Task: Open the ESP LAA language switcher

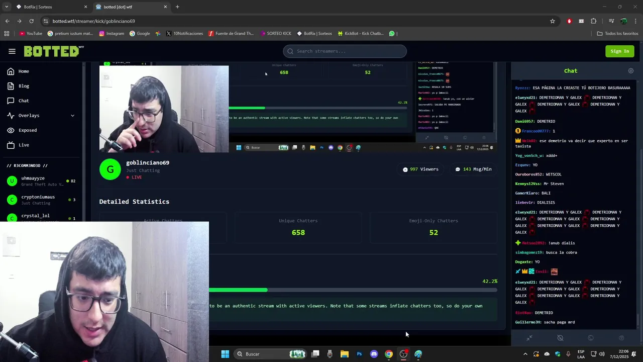Action: click(x=581, y=354)
